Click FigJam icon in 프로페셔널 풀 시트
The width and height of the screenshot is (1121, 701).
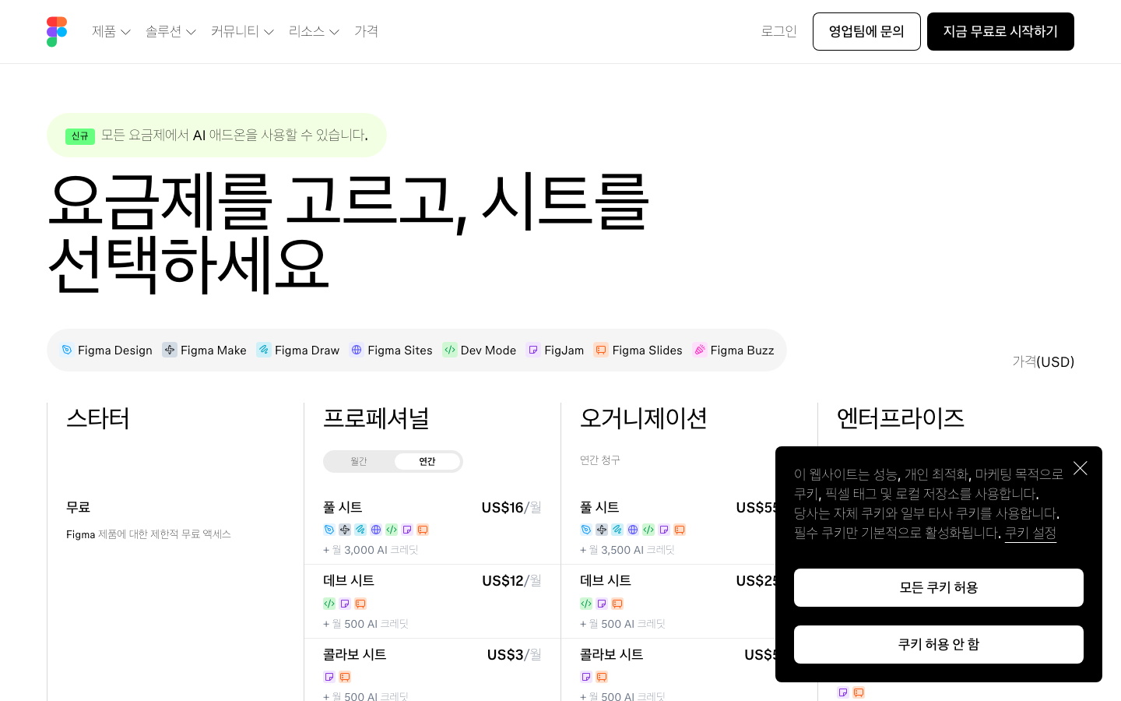click(x=407, y=530)
